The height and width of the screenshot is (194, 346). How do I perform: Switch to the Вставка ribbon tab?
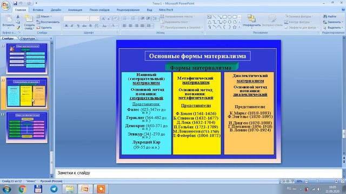tap(38, 10)
